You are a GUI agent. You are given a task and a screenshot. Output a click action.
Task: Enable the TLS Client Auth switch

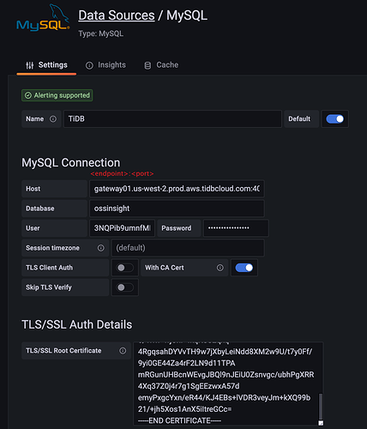(x=125, y=268)
